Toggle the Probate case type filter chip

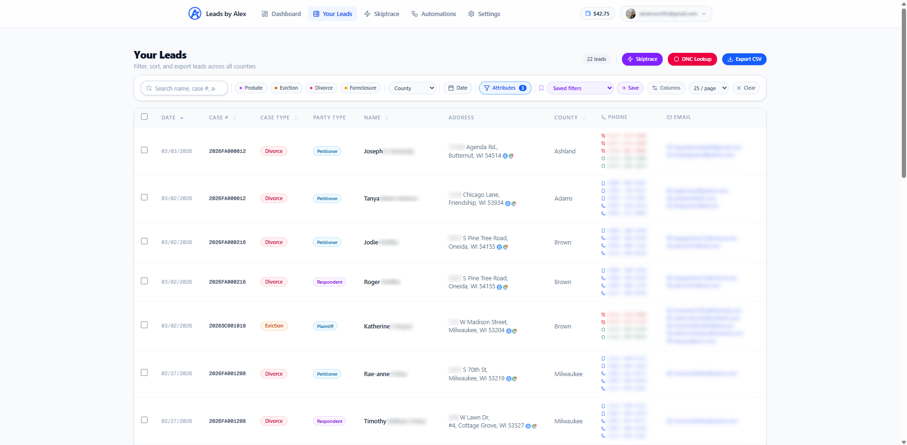(x=251, y=88)
